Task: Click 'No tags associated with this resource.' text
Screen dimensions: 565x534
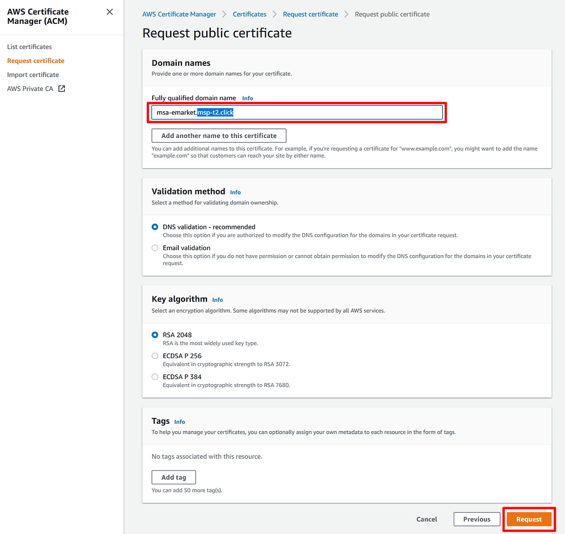Action: (207, 456)
